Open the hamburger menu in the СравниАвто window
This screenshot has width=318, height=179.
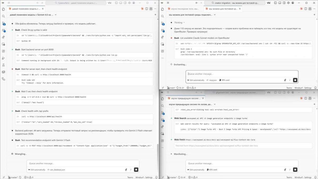(9, 3)
